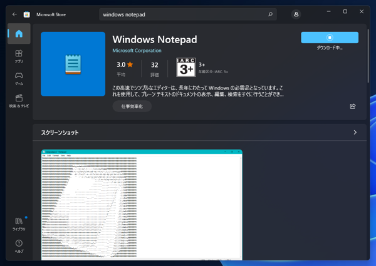Click the 年齢区分: IARC 3+ text
The height and width of the screenshot is (266, 376).
pyautogui.click(x=213, y=71)
